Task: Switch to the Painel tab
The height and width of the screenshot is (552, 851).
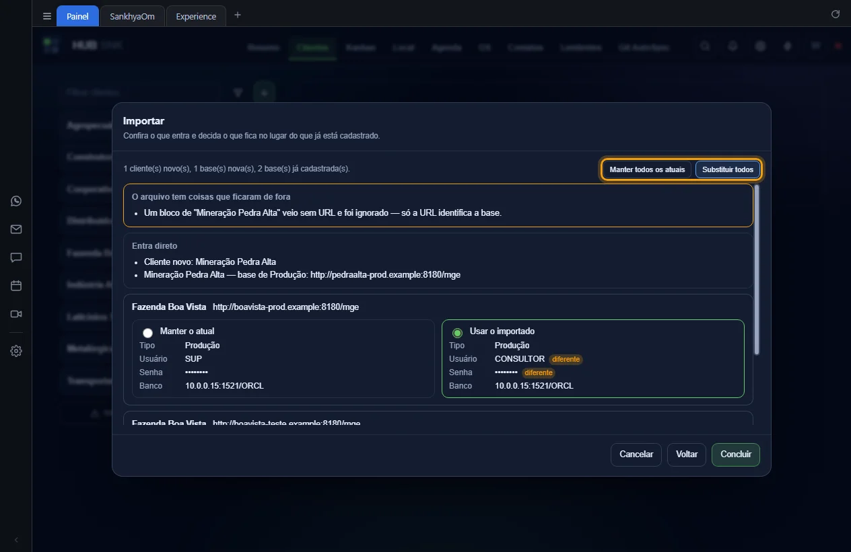Action: (x=77, y=16)
